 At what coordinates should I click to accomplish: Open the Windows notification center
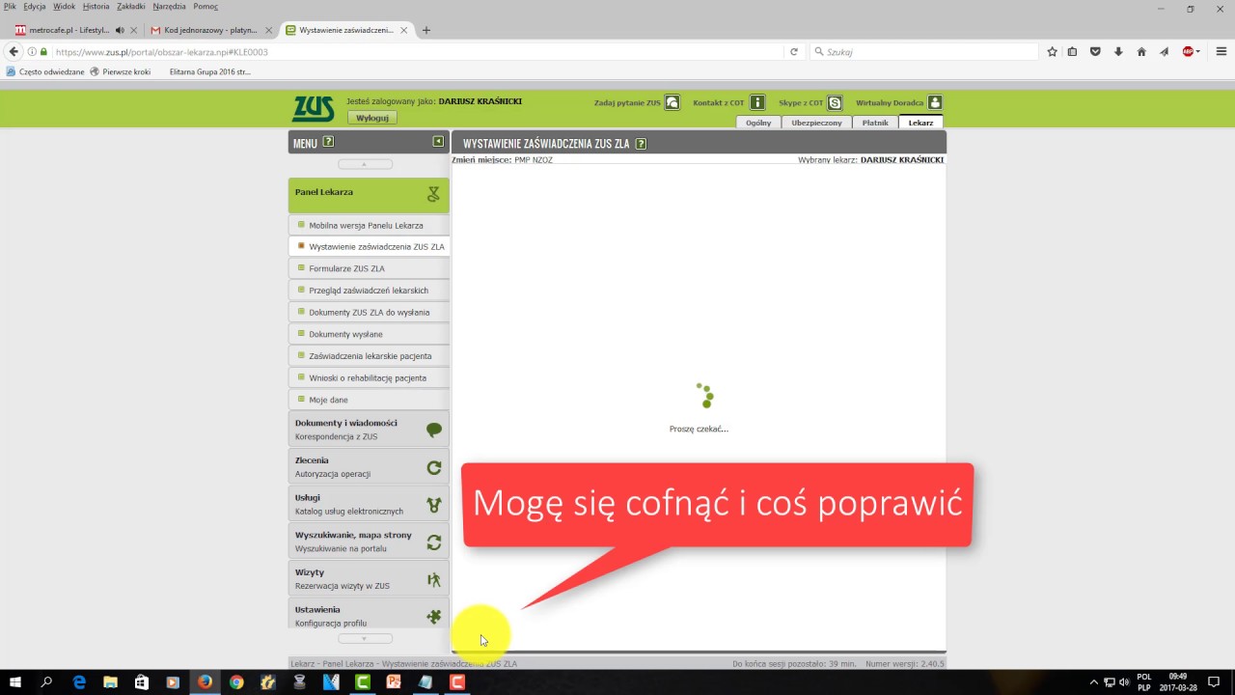click(1214, 681)
